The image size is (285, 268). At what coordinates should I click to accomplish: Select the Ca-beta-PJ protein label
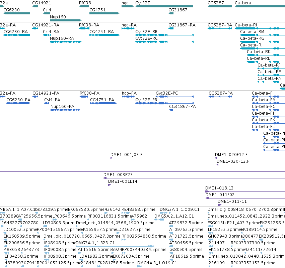click(263, 113)
